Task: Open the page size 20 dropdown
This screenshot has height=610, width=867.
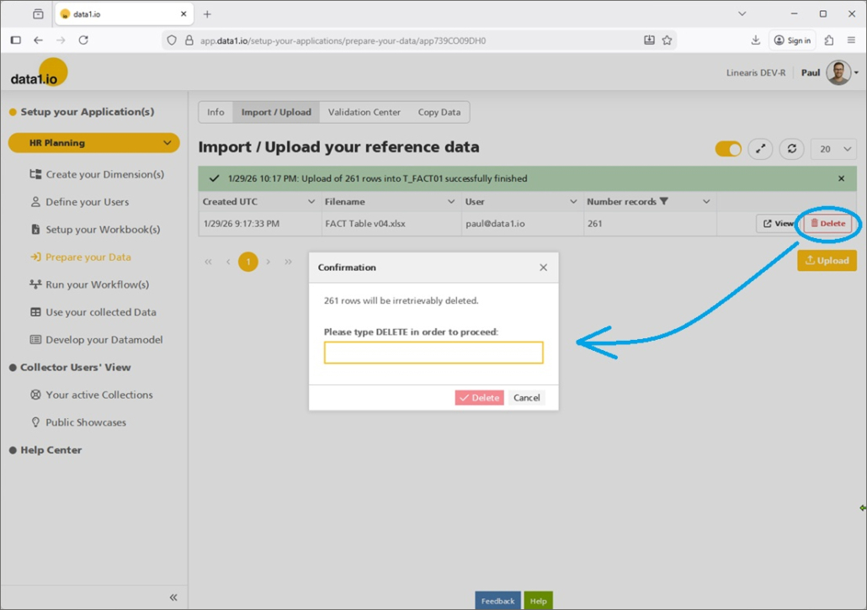Action: click(x=833, y=149)
